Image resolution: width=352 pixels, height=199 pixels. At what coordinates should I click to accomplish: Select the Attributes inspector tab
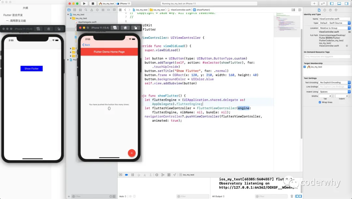(336, 10)
